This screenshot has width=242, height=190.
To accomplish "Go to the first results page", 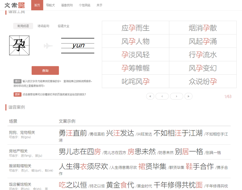I will point(150,97).
